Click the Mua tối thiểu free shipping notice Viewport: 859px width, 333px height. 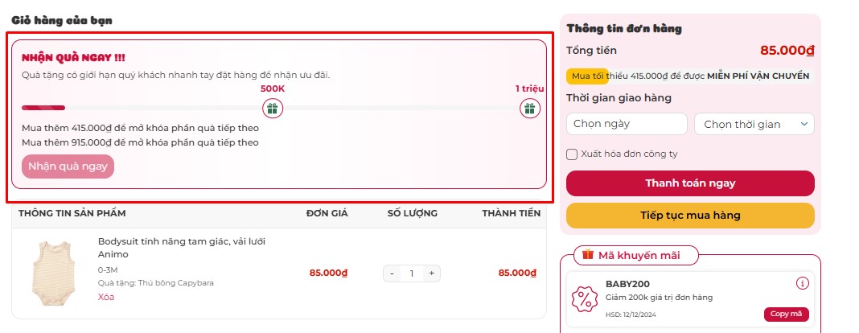click(690, 76)
